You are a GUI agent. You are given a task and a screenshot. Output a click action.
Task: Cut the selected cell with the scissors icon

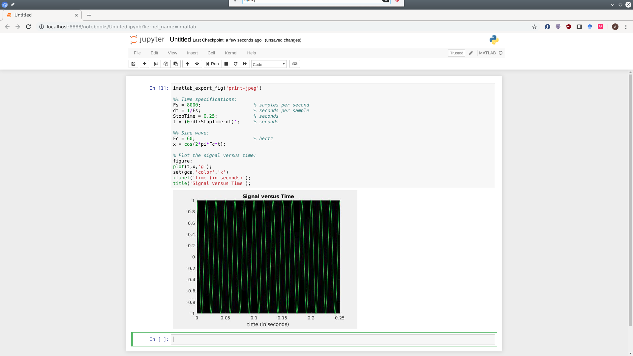pos(156,64)
